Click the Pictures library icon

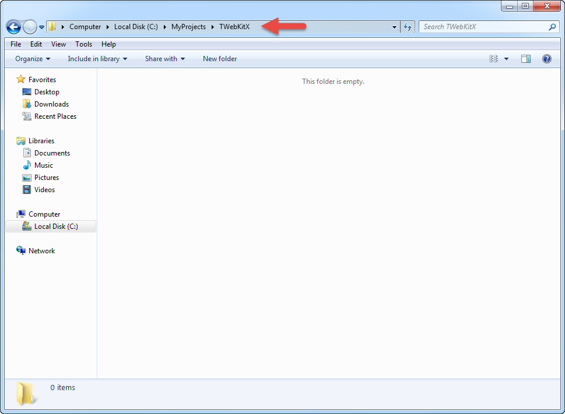(x=27, y=178)
